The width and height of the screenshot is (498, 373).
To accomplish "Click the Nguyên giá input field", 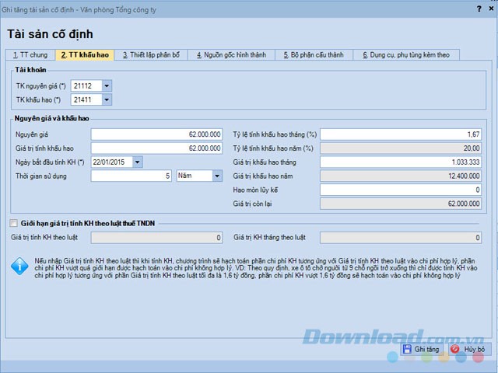I will (x=158, y=134).
